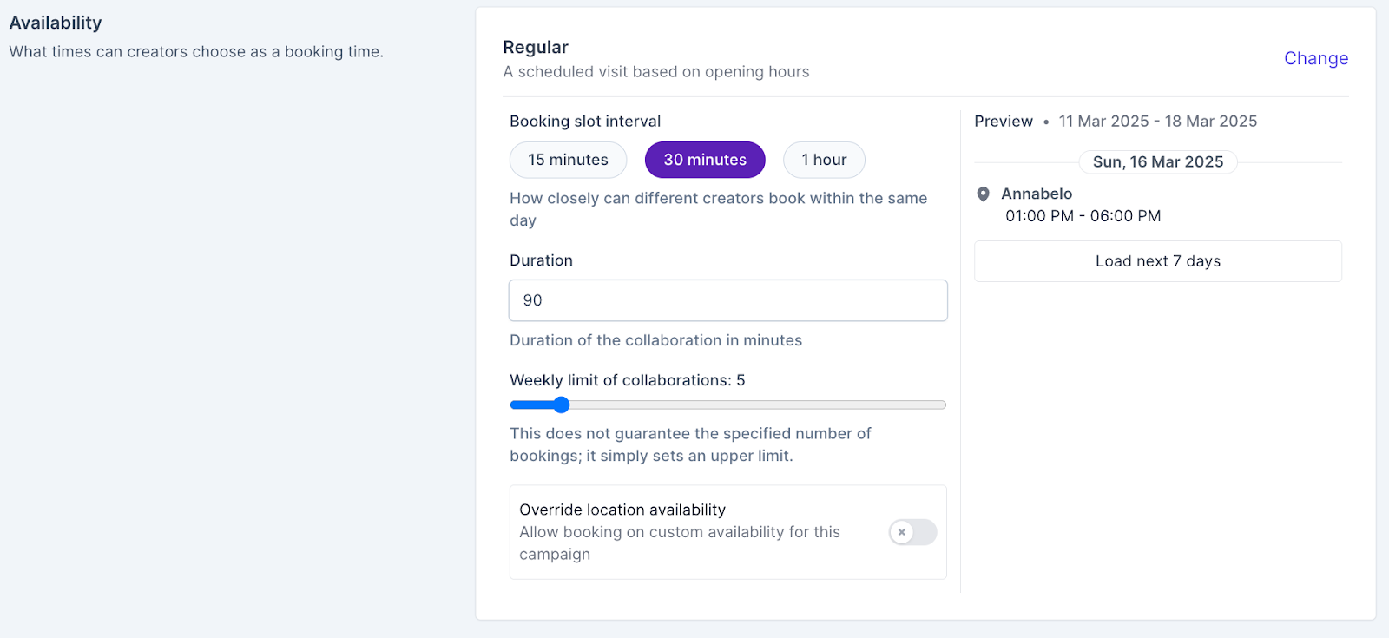1389x638 pixels.
Task: Click the preview date range 11 Mar - 18 Mar
Action: (1157, 122)
